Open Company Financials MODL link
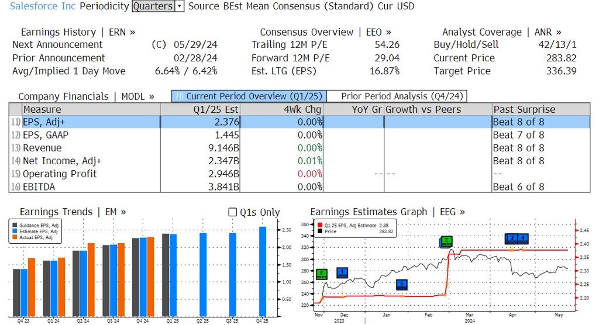Image resolution: width=599 pixels, height=325 pixels. [x=87, y=96]
